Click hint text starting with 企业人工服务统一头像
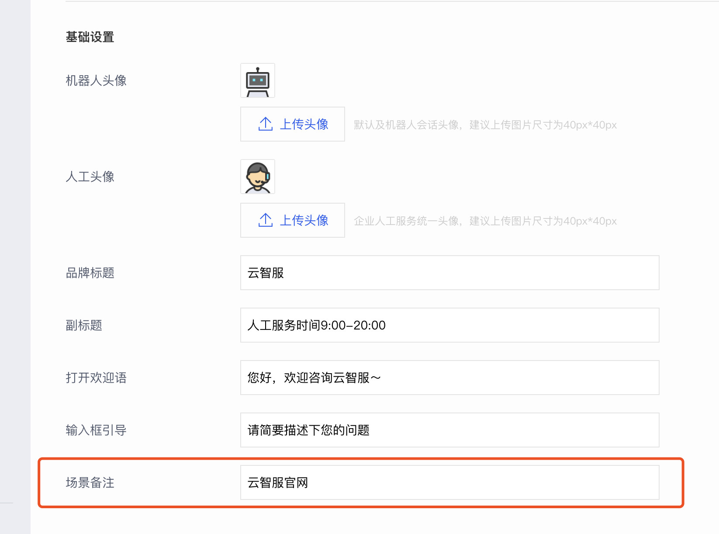Image resolution: width=719 pixels, height=534 pixels. click(x=485, y=221)
